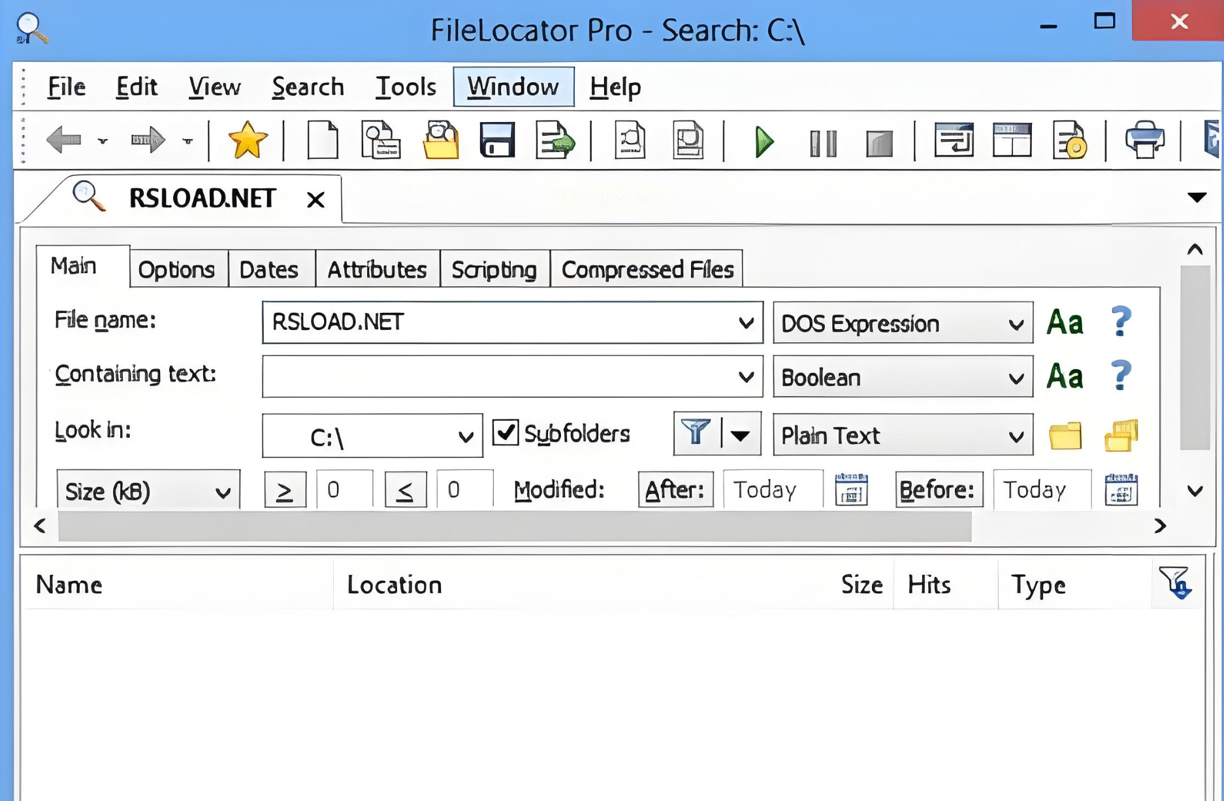This screenshot has width=1224, height=801.
Task: Open the Boolean expression type dropdown
Action: click(x=902, y=377)
